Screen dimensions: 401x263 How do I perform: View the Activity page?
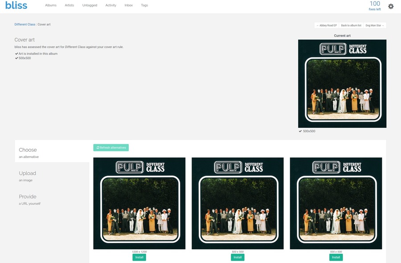(111, 5)
